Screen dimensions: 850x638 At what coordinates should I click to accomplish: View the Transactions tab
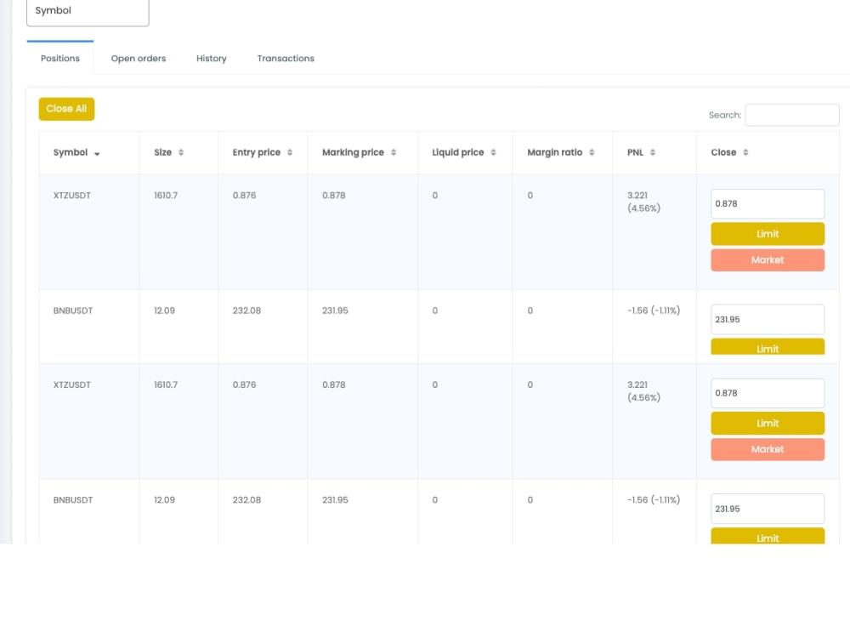[285, 58]
